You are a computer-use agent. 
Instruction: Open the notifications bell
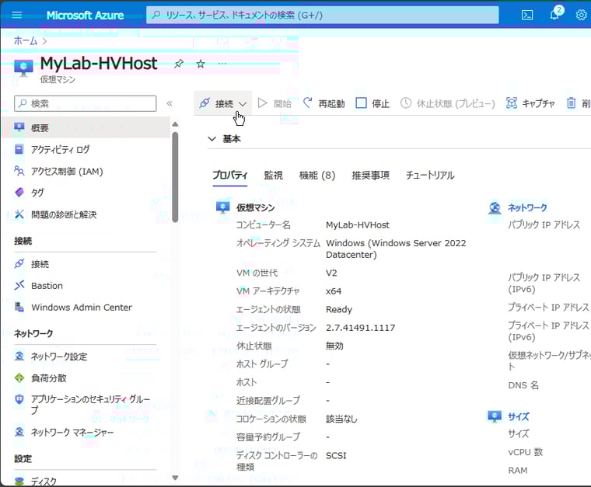click(x=554, y=15)
